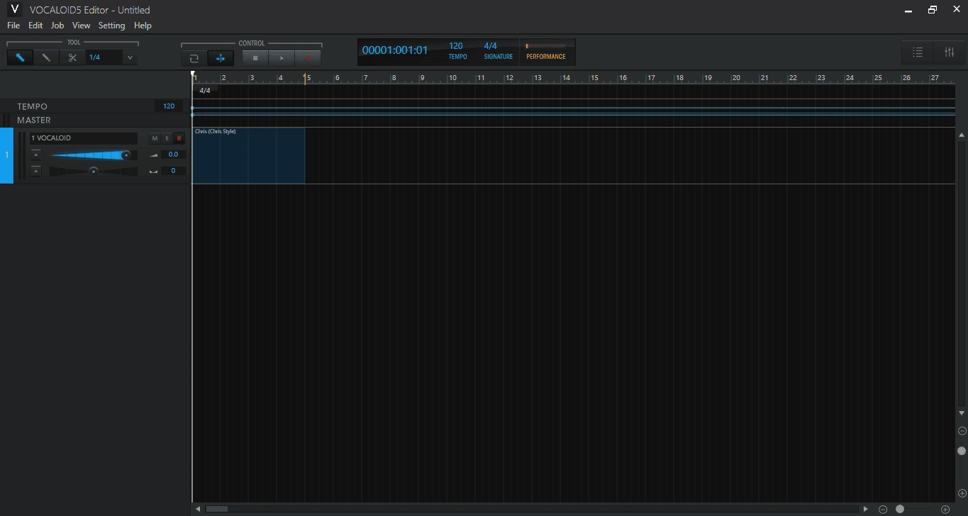Image resolution: width=968 pixels, height=516 pixels.
Task: Click the volume value 0.0 field
Action: pyautogui.click(x=173, y=155)
